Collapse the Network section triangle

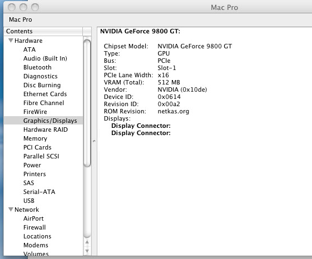(11, 210)
